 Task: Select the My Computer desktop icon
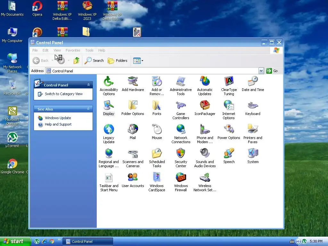12,35
